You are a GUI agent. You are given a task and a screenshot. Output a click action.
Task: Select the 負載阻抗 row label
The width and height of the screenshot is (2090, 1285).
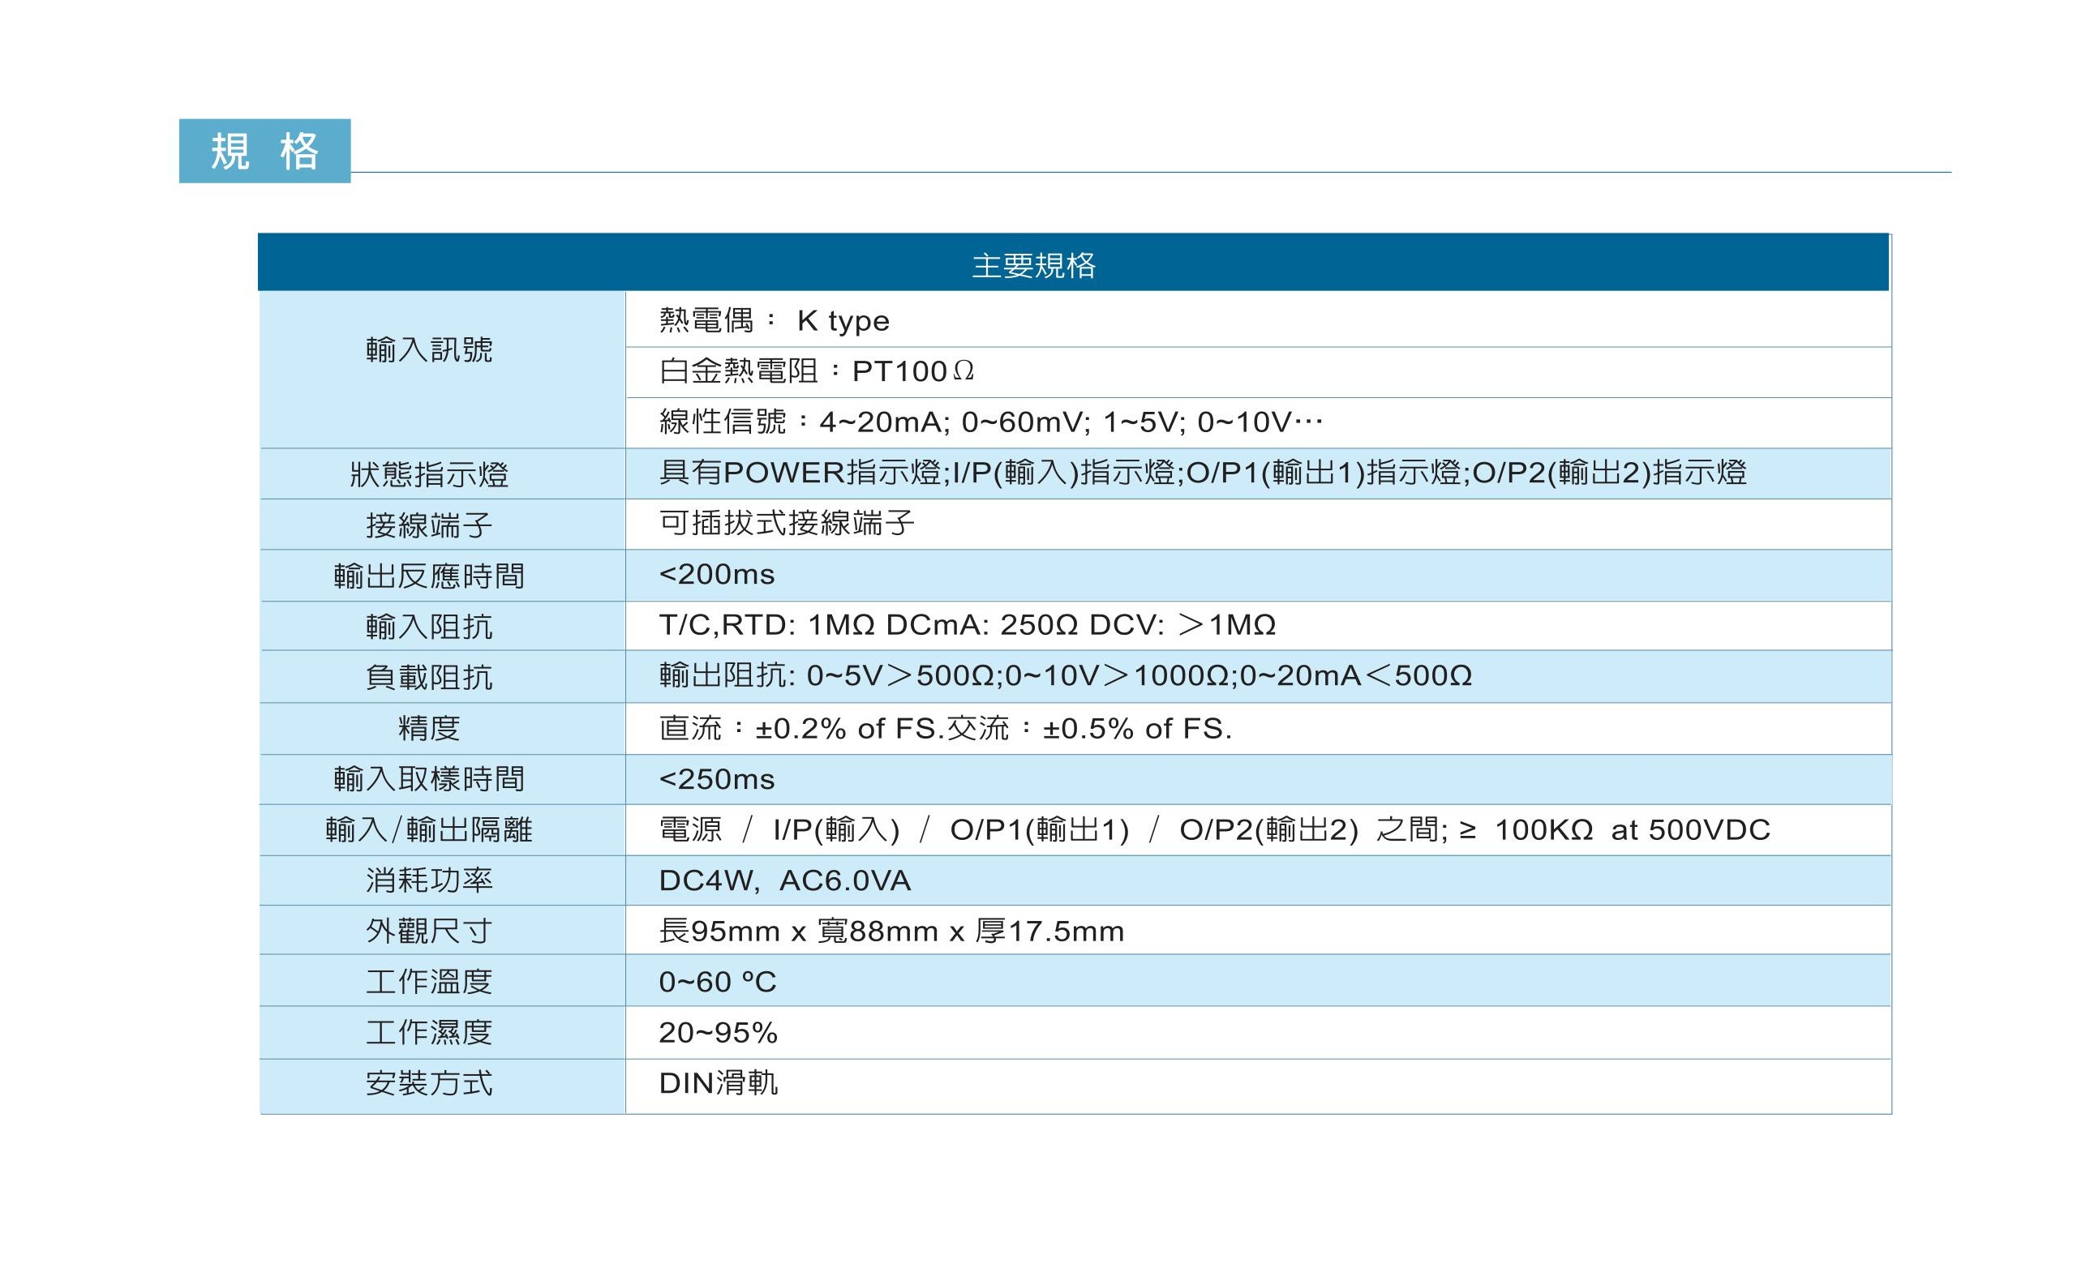click(429, 677)
